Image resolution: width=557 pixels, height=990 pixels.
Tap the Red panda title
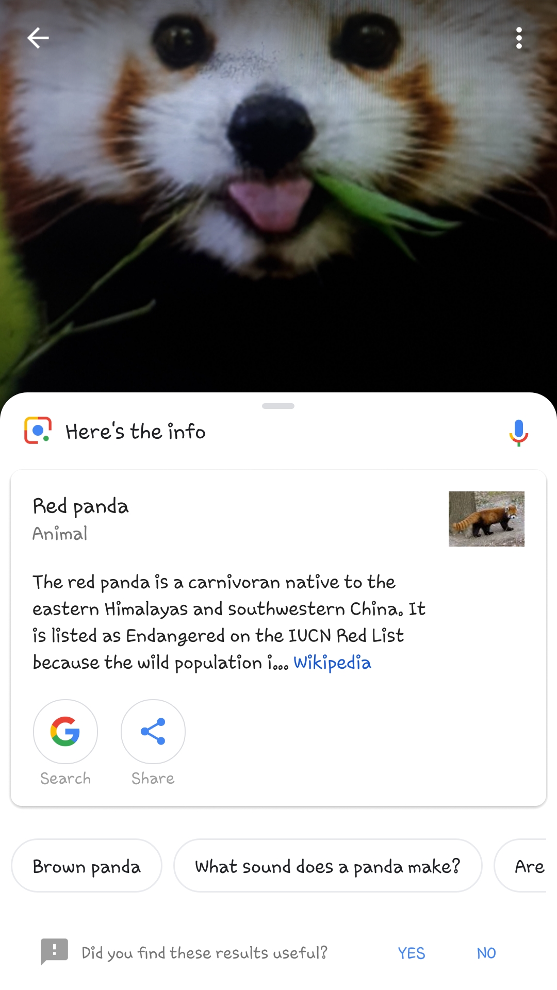pos(81,507)
